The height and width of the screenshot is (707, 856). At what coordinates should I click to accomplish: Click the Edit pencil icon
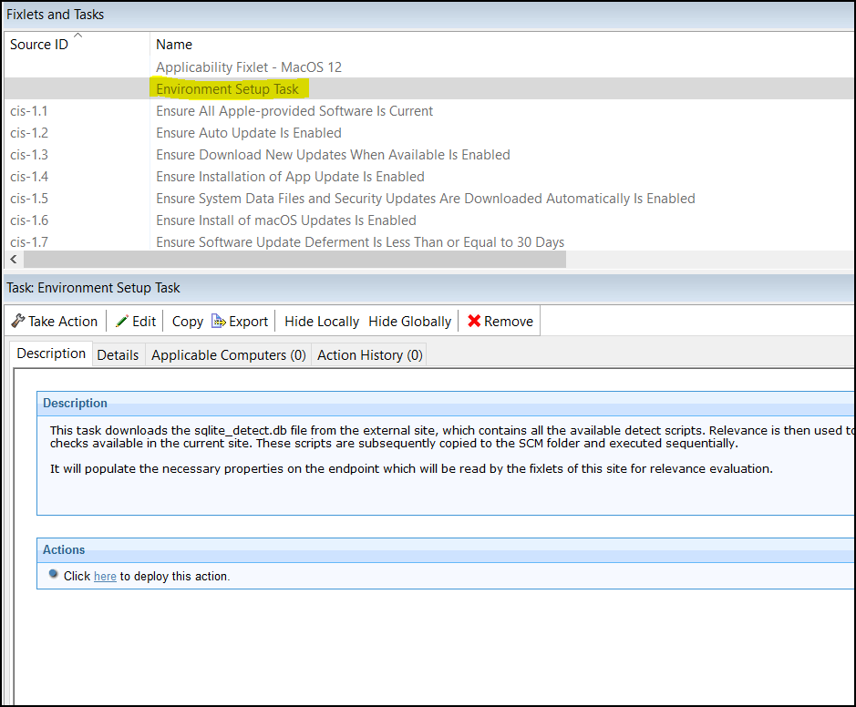tap(123, 321)
